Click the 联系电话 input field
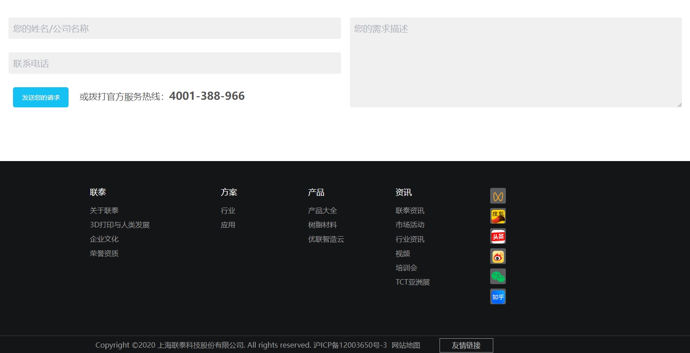Viewport: 690px width, 353px height. point(174,63)
